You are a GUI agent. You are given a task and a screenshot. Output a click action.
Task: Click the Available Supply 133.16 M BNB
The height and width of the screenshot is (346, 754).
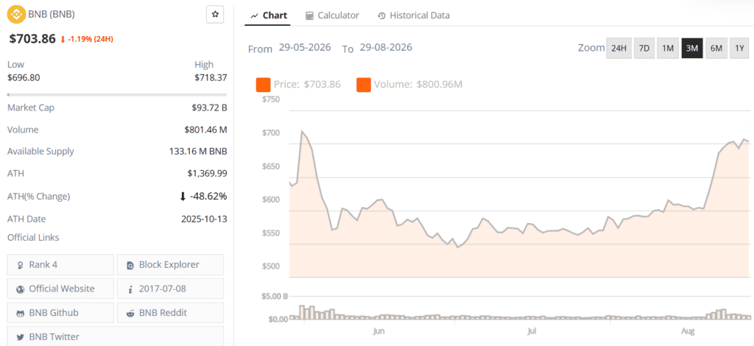(198, 152)
